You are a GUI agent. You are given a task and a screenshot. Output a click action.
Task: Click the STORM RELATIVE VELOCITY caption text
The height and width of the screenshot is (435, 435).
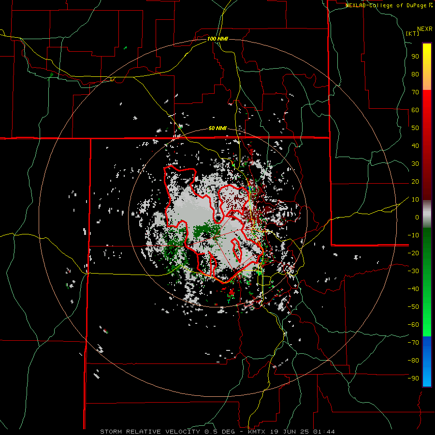[150, 432]
